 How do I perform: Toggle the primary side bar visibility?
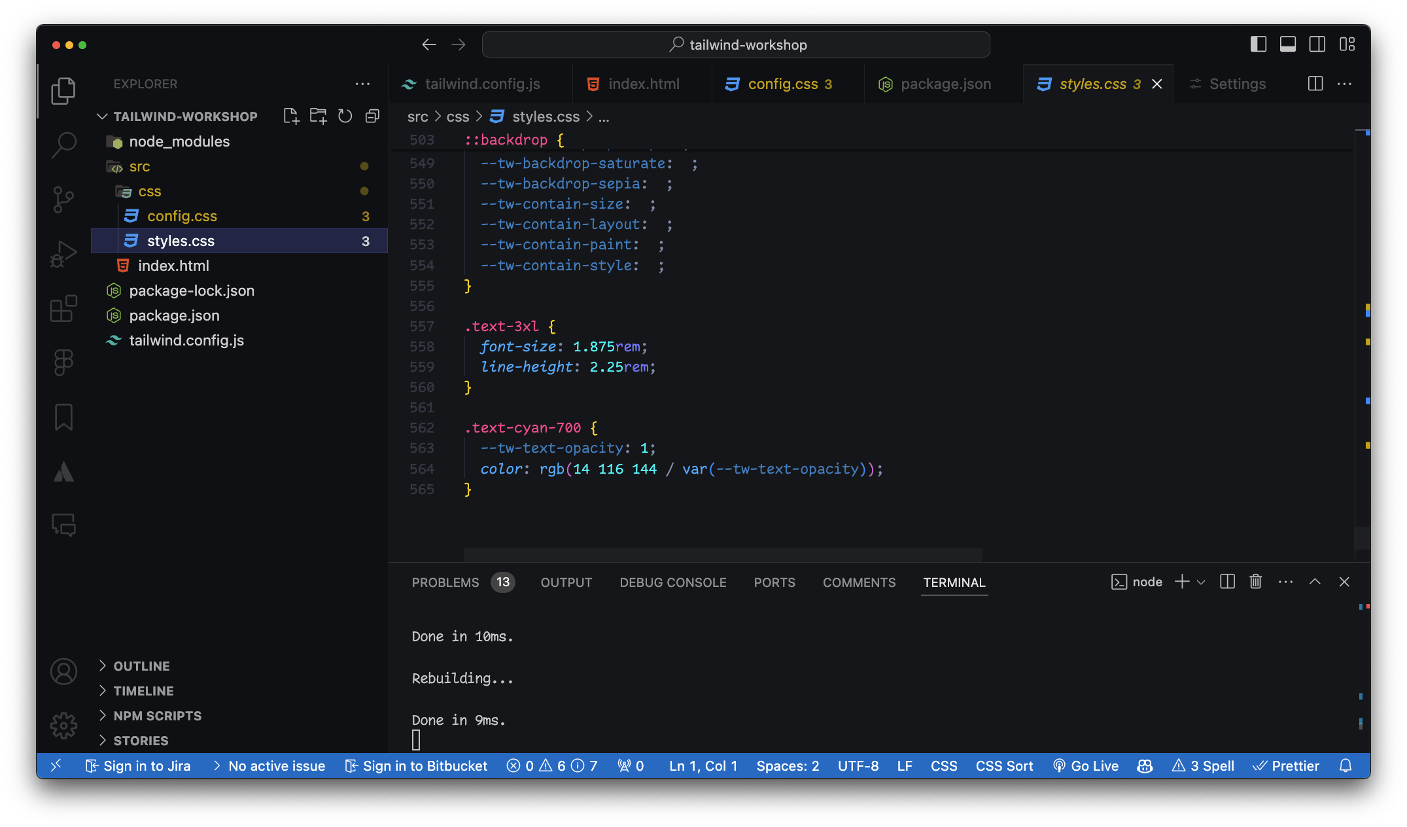pos(1258,44)
